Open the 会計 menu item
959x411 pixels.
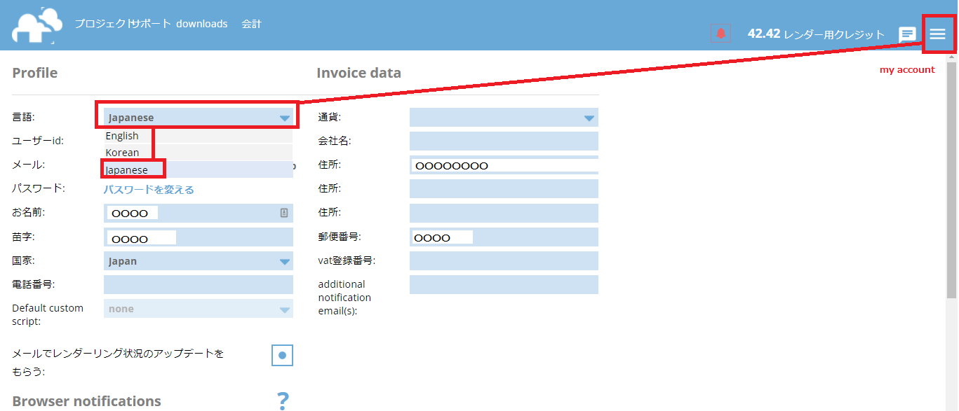tap(251, 24)
